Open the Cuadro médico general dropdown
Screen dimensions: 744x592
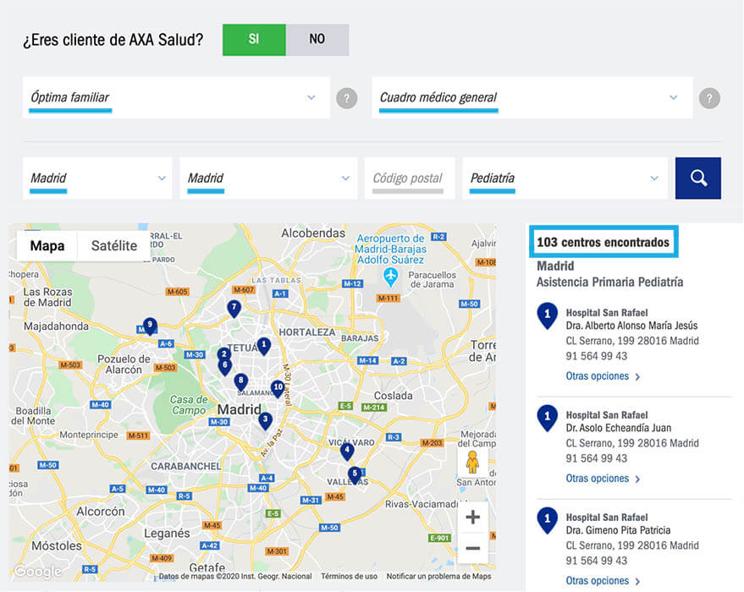click(532, 97)
